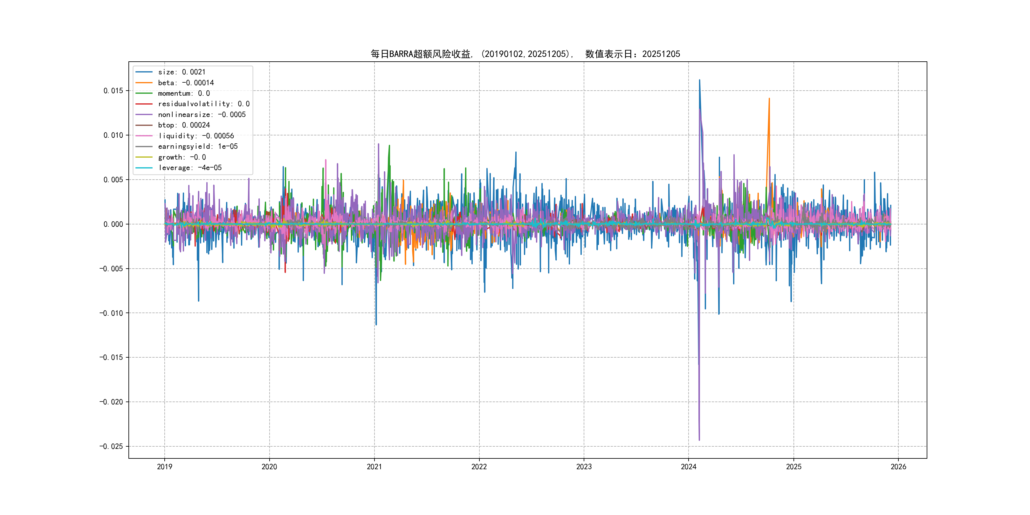Click the -0.025 y-axis tick label
Image resolution: width=1030 pixels, height=515 pixels.
[x=111, y=446]
